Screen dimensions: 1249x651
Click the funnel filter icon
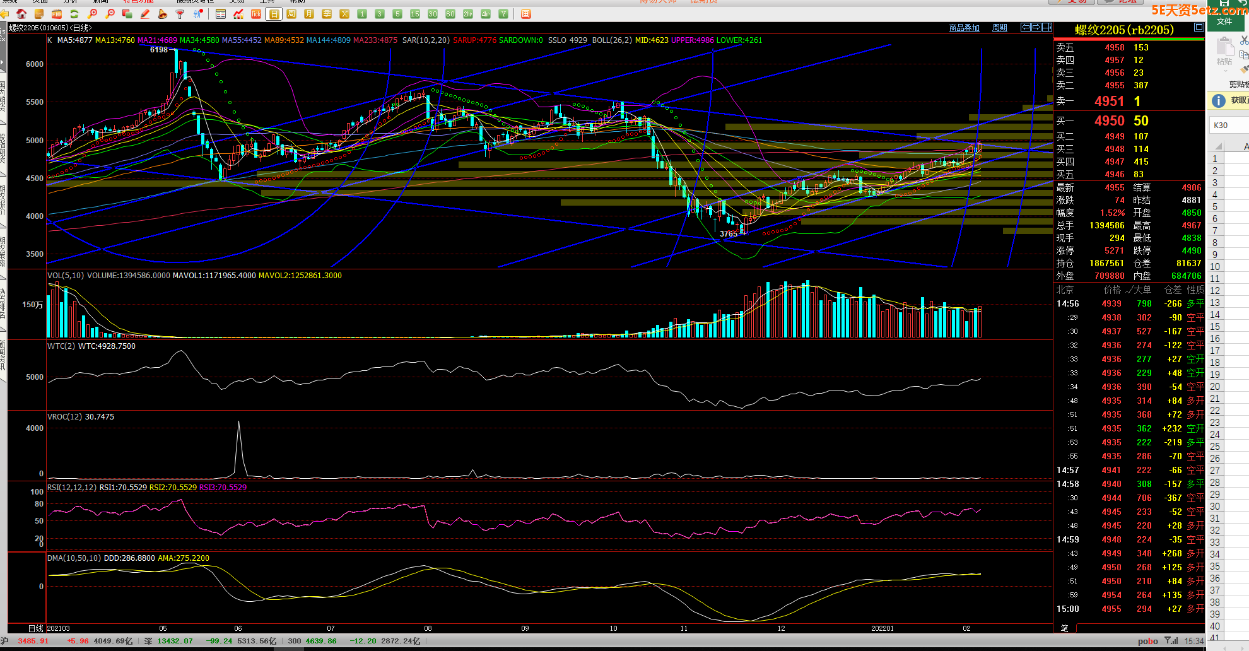180,14
